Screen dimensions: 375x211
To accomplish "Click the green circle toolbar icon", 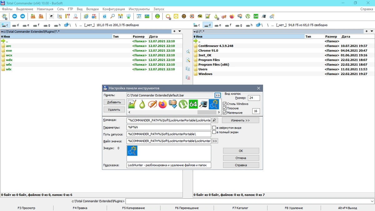I will coord(157,16).
